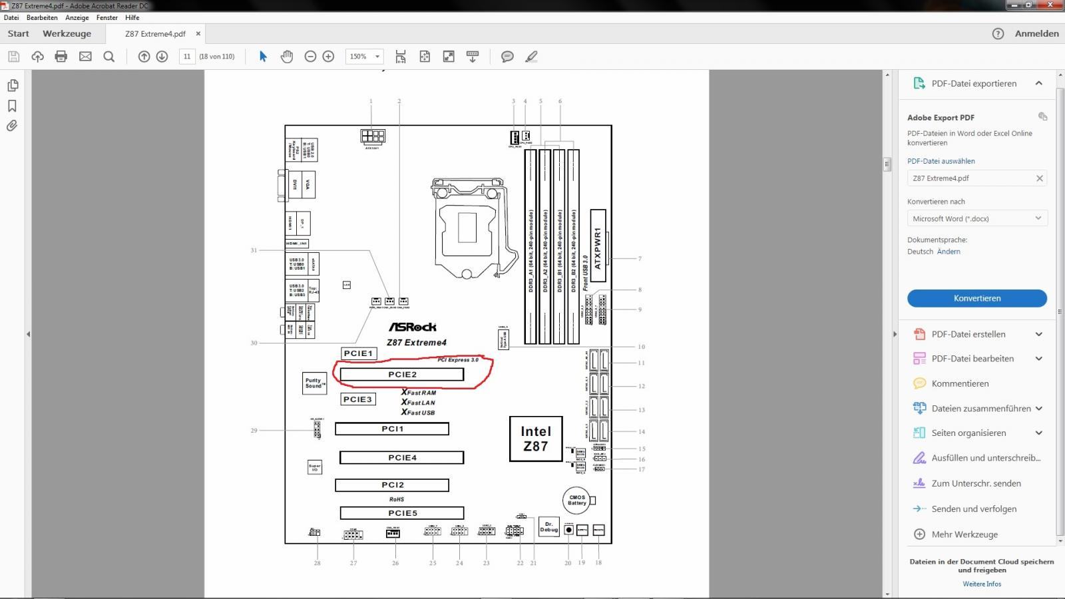
Task: Click the document vertical scrollbar thumb
Action: click(887, 164)
